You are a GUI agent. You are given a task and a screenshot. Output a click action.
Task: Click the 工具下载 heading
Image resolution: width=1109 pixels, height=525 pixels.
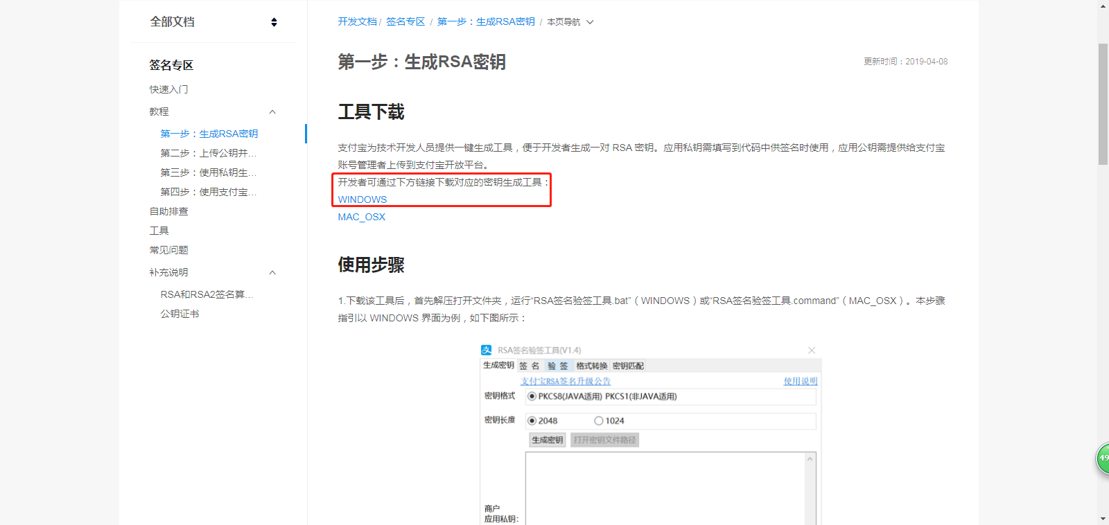(x=372, y=112)
